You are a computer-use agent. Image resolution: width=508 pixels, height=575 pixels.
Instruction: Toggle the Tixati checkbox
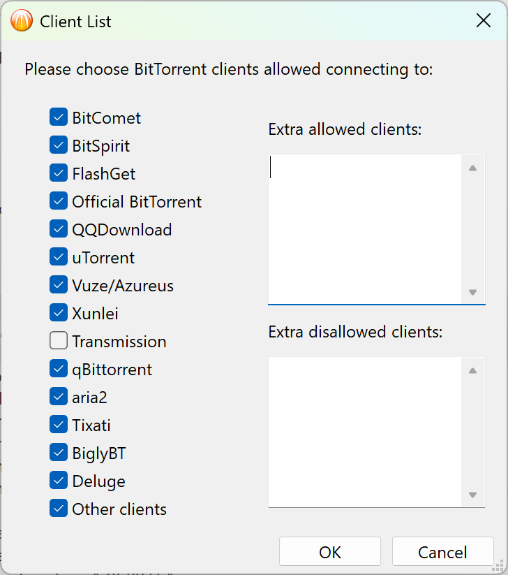[59, 425]
